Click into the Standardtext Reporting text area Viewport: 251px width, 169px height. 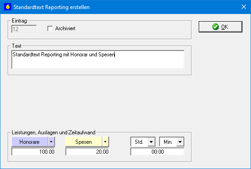pos(98,59)
